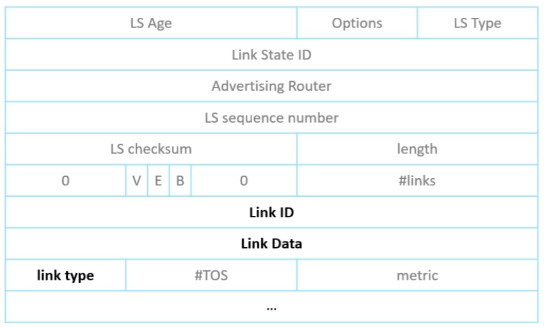Select the Options field cell

pyautogui.click(x=356, y=24)
